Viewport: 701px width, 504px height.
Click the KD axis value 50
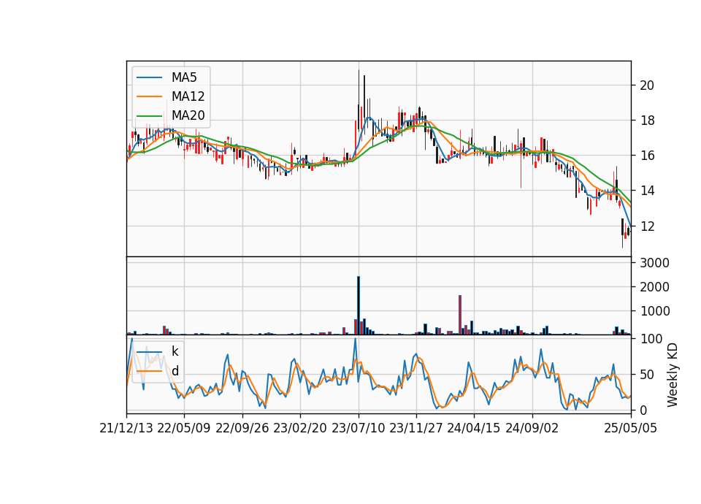pyautogui.click(x=647, y=375)
